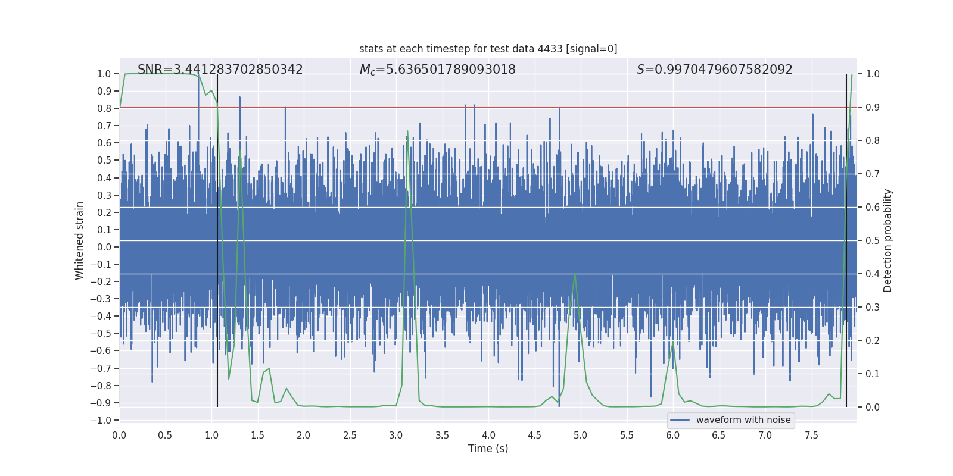This screenshot has height=476, width=953.
Task: Click tick −1.0 on the Whitened strain axis
Action: coord(101,420)
